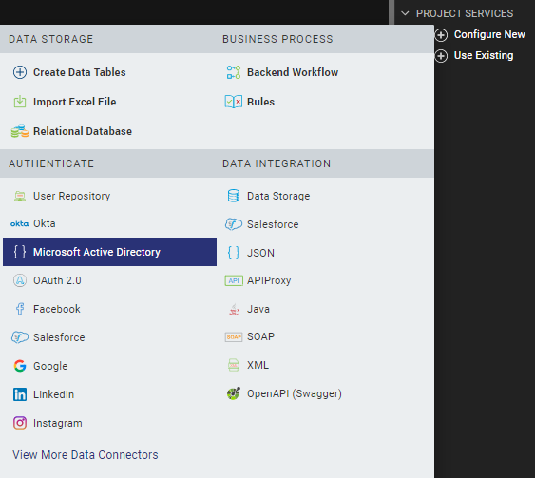Click the Project Services heading text
The width and height of the screenshot is (535, 478).
[465, 13]
